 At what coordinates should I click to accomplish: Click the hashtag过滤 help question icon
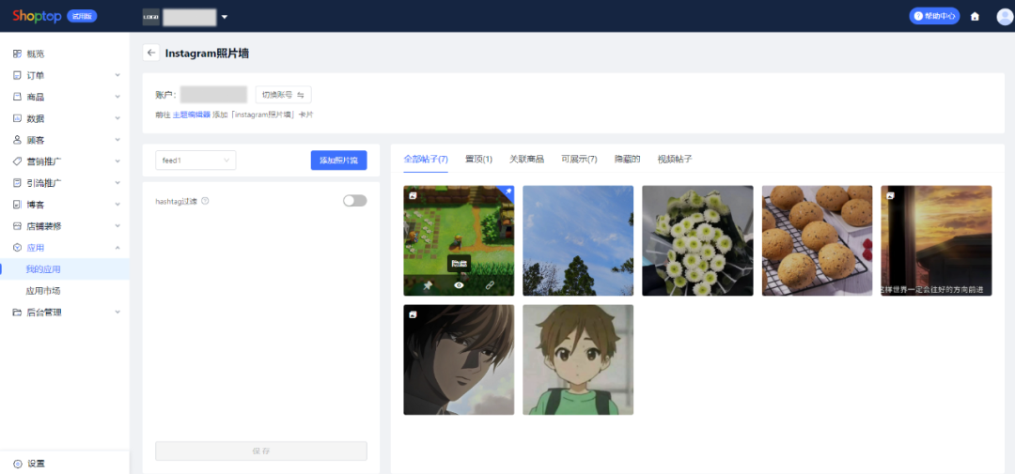pos(205,201)
